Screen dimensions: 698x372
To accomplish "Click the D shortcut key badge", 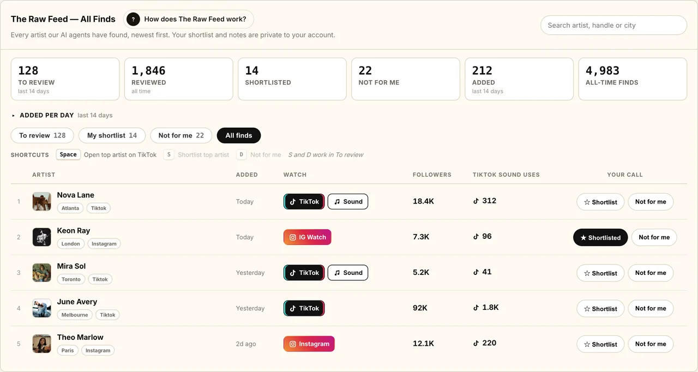I will click(x=242, y=154).
